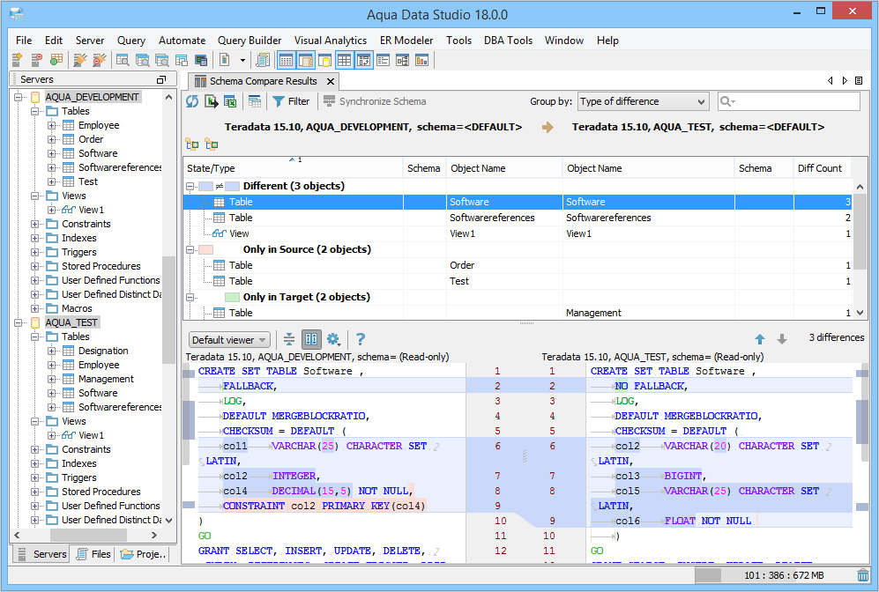The height and width of the screenshot is (592, 879).
Task: Click the editor tabs list icon
Action: 859,81
